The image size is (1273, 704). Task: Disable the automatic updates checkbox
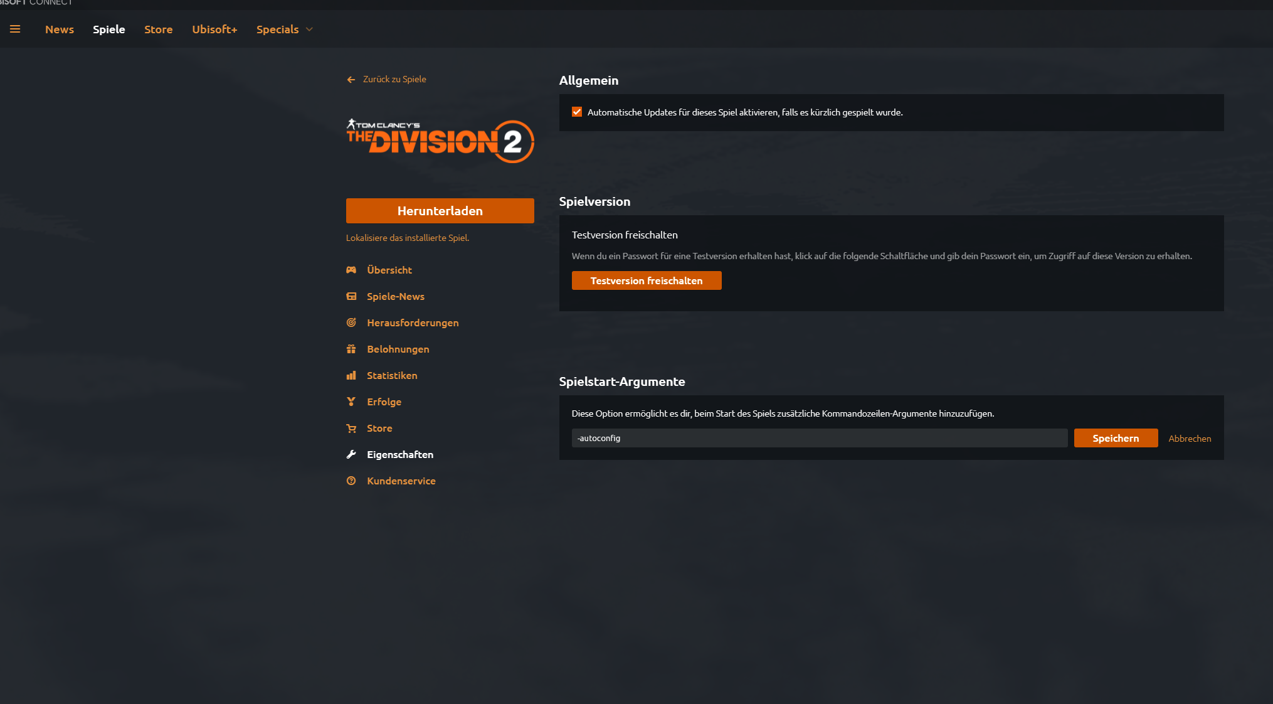(577, 112)
